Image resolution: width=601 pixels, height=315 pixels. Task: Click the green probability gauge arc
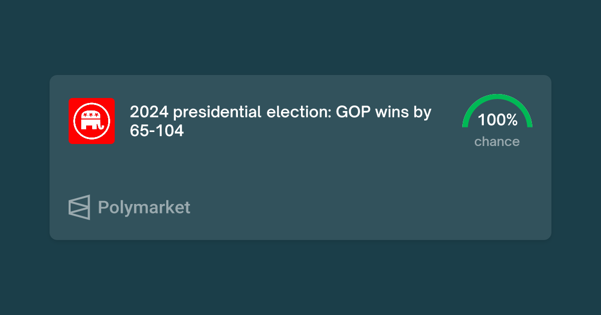pos(497,110)
